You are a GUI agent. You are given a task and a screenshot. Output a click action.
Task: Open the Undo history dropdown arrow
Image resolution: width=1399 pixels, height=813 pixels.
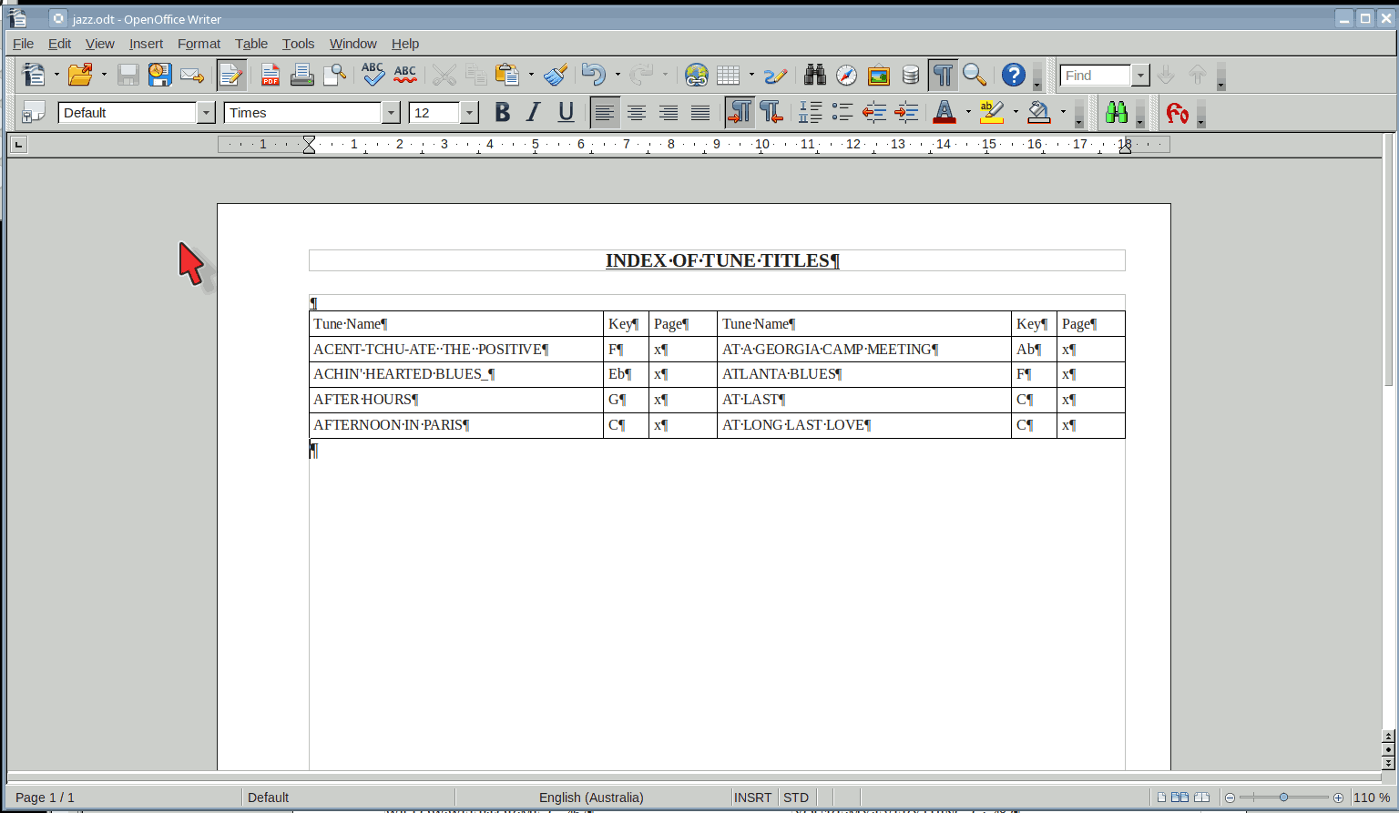point(618,75)
